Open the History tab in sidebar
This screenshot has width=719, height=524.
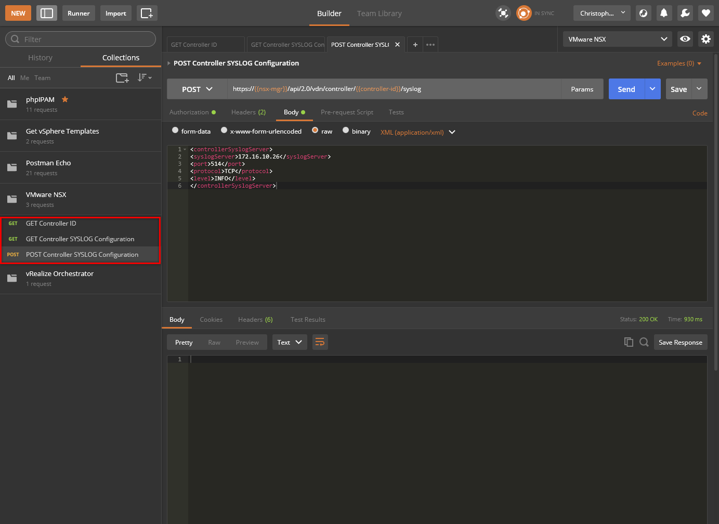click(40, 58)
